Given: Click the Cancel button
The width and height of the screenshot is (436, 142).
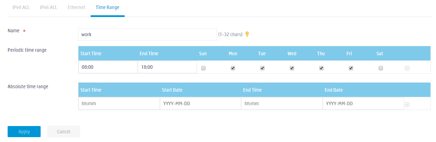Looking at the screenshot, I should tap(64, 132).
